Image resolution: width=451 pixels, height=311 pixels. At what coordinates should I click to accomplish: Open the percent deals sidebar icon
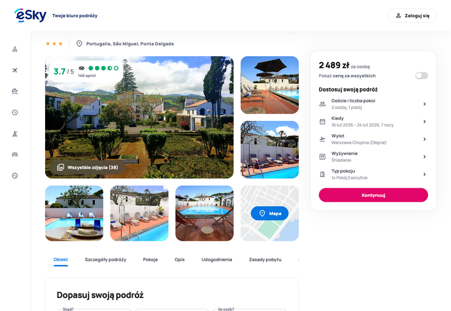(15, 175)
